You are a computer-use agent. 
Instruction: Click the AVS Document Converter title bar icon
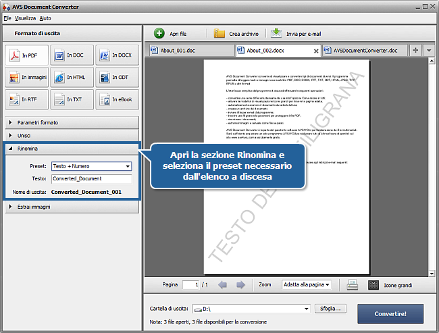click(6, 7)
